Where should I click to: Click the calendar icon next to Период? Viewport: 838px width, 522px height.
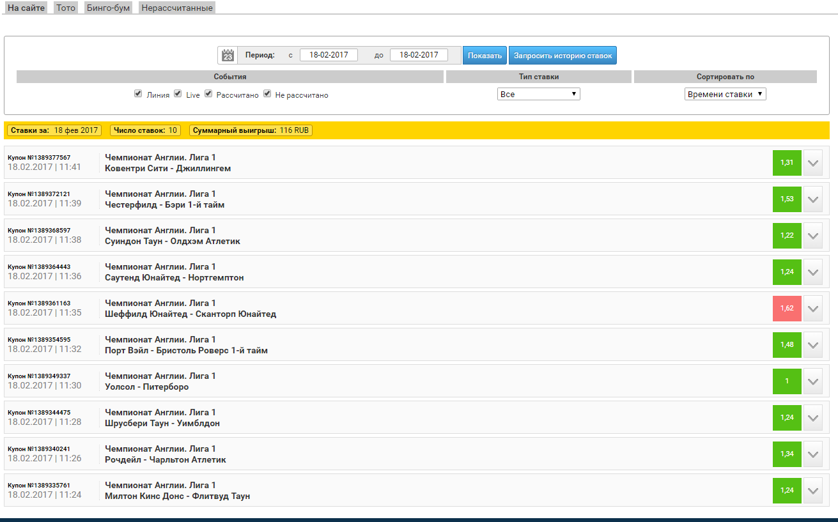click(x=228, y=56)
